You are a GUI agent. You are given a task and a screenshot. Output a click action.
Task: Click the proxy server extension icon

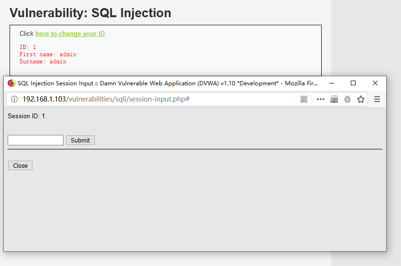(334, 99)
